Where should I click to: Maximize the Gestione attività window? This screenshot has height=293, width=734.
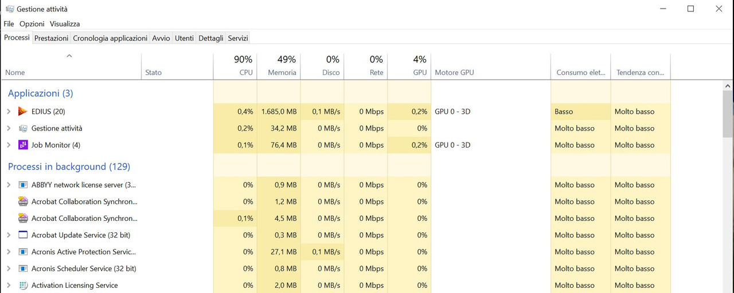click(x=690, y=9)
